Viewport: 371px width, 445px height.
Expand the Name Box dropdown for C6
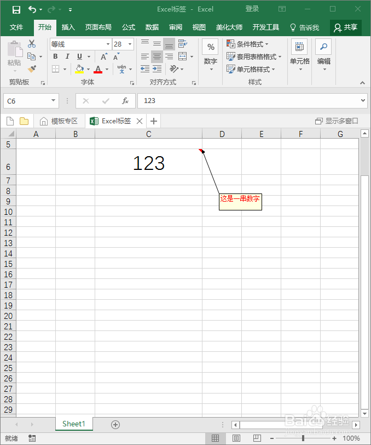click(53, 100)
